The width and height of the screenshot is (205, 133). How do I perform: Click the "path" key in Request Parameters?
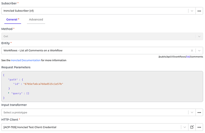point(13,80)
